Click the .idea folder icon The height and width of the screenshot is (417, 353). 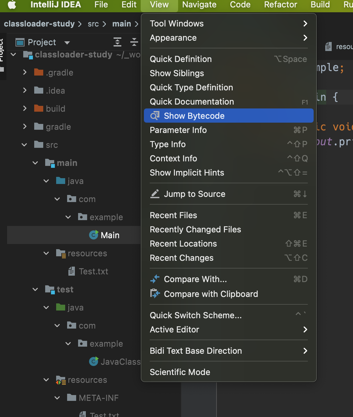click(39, 90)
